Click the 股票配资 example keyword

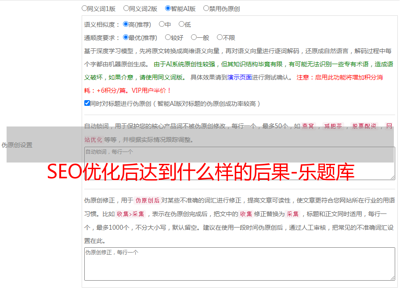tap(364, 126)
